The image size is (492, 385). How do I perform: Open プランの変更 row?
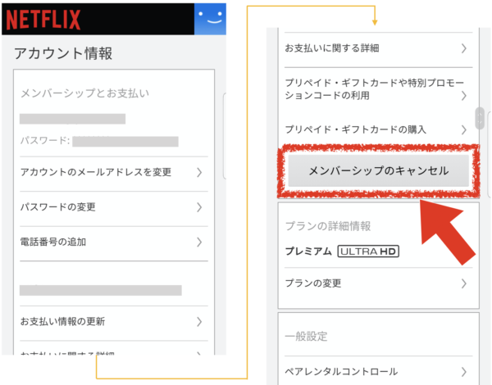378,283
